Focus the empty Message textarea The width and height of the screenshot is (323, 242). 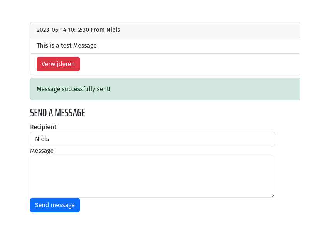click(x=152, y=177)
